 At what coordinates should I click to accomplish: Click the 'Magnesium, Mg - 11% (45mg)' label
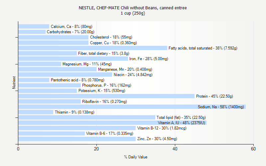pos(87,64)
